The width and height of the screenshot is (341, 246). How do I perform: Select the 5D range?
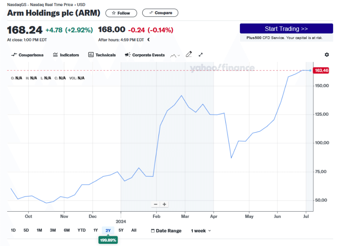pyautogui.click(x=26, y=230)
